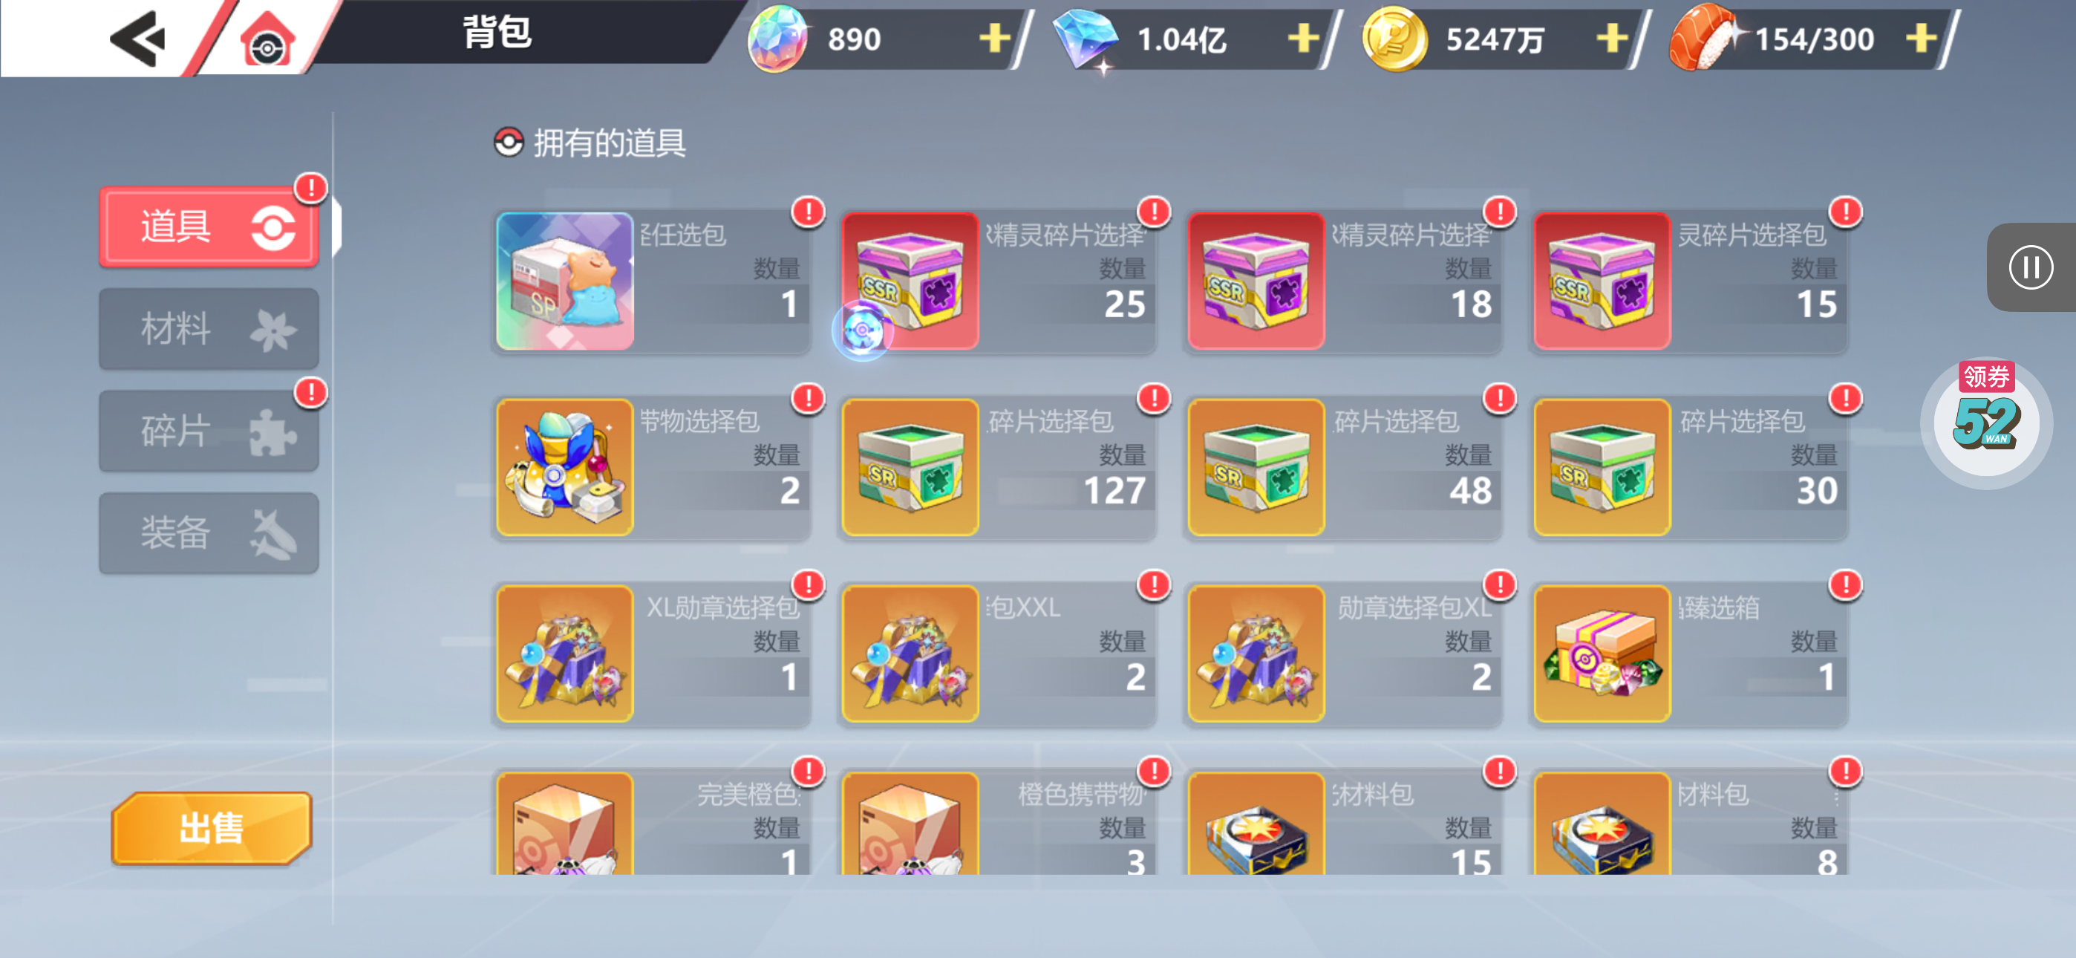This screenshot has width=2076, height=958.
Task: Select the 道具 items tab
Action: click(x=209, y=227)
